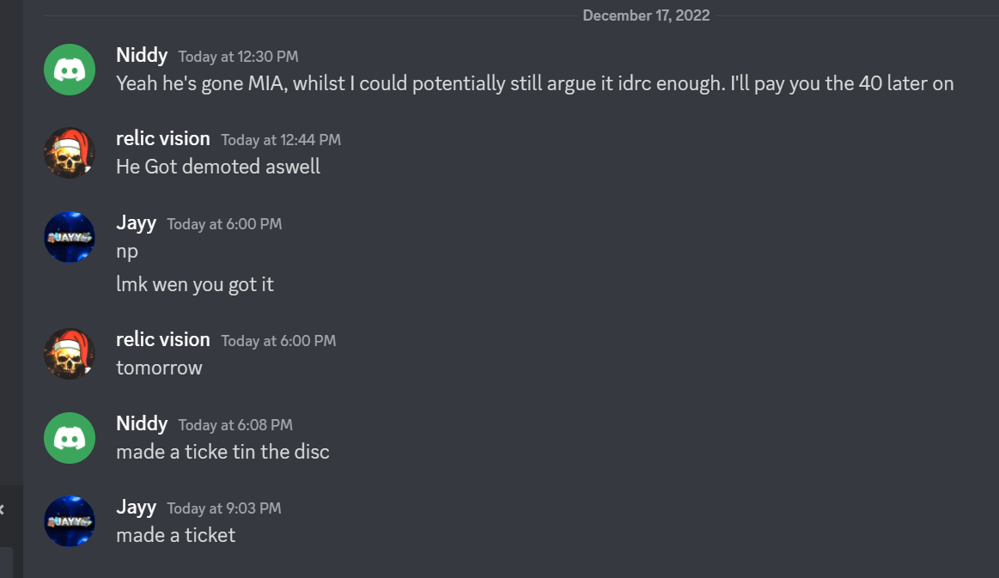Click the Jayy username at 9:03 PM

[x=136, y=508]
